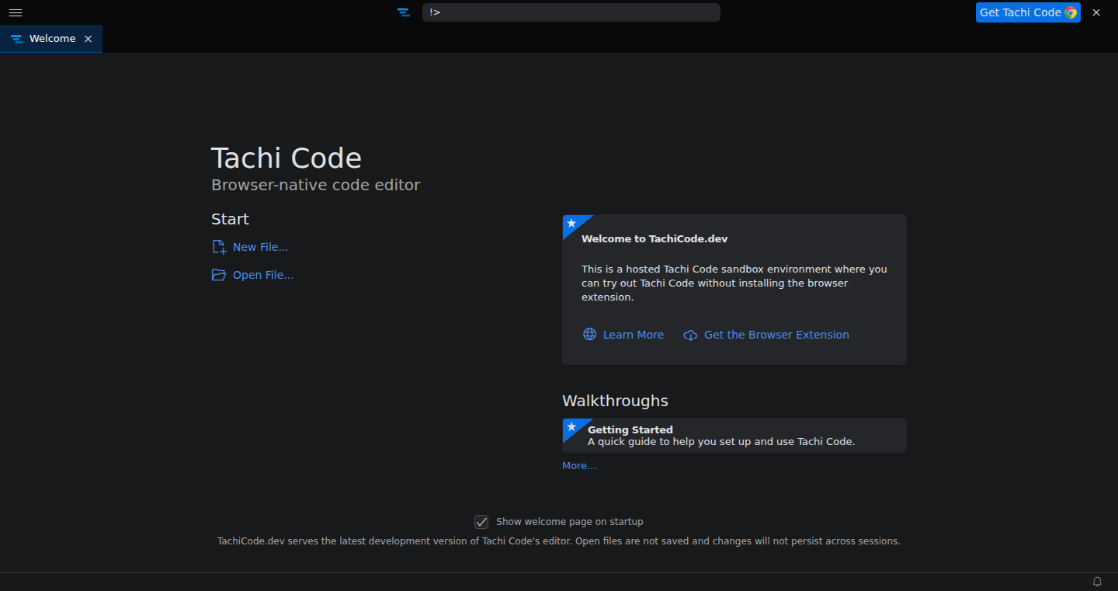The height and width of the screenshot is (591, 1118).
Task: Click the Start section heading
Action: pos(230,219)
